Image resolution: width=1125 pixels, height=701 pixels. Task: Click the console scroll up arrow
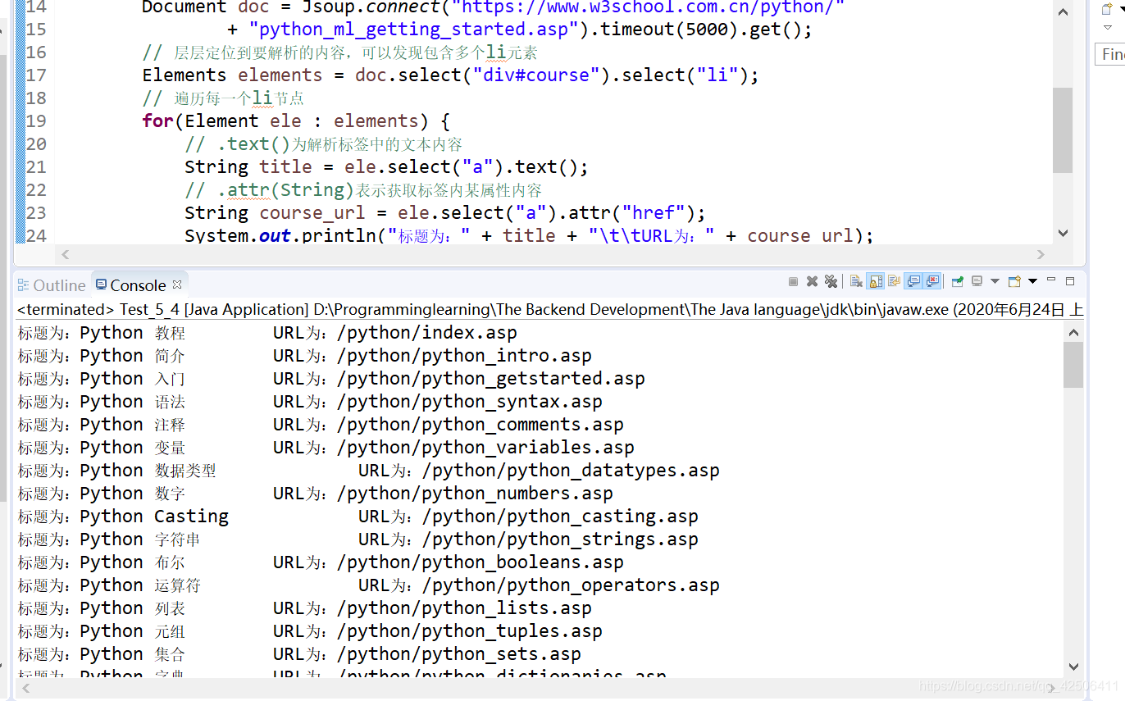click(1073, 331)
